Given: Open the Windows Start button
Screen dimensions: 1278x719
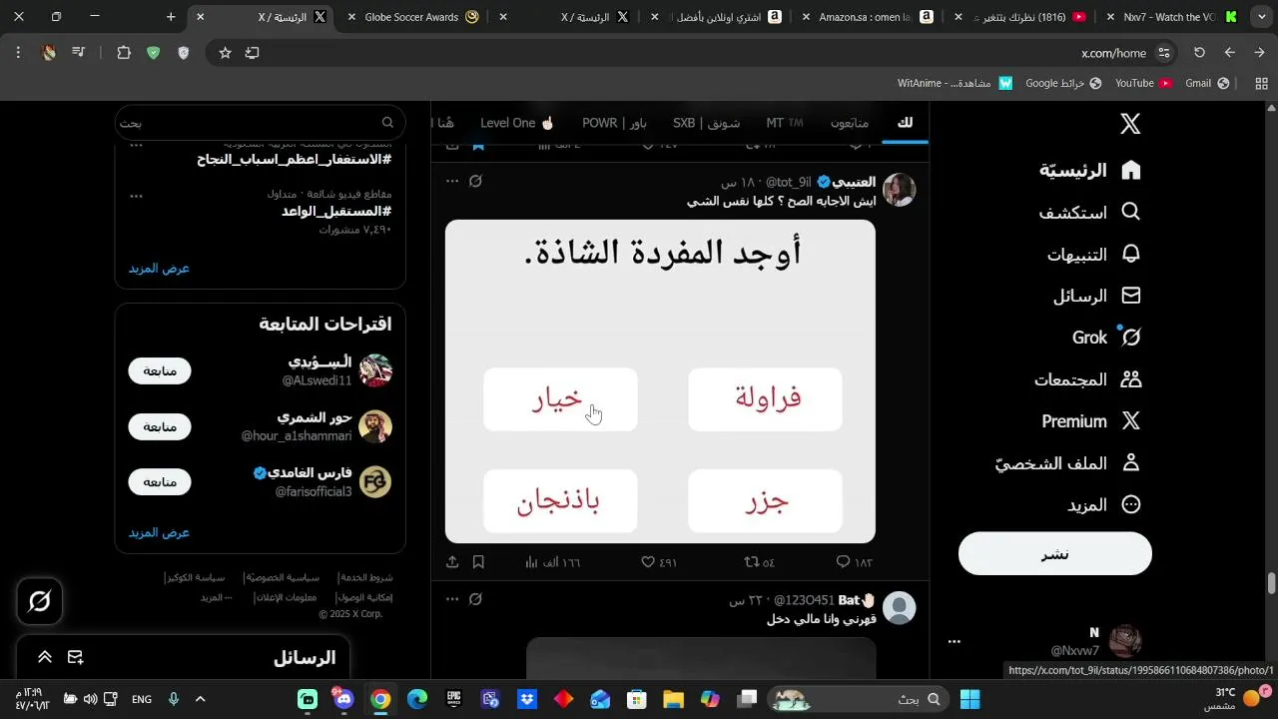Looking at the screenshot, I should [969, 699].
